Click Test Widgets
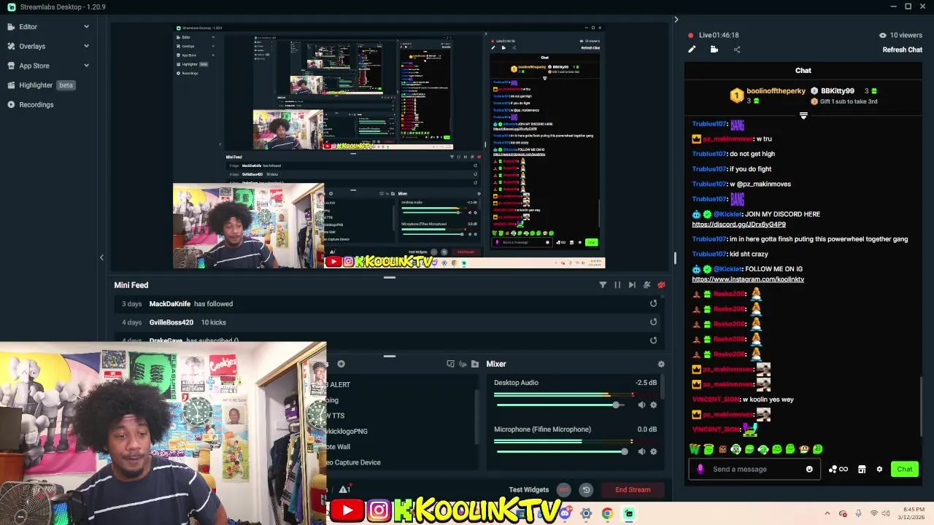Screen dimensions: 934x525 (x=528, y=489)
